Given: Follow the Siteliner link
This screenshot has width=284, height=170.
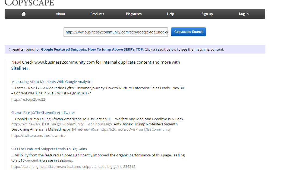Looking at the screenshot, I should [20, 68].
